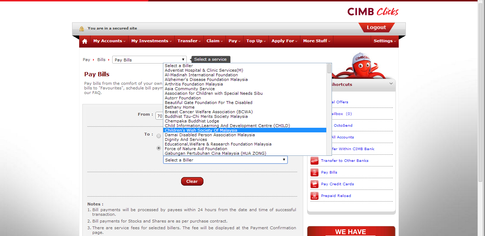Select Child Information, Learning And Development Centre
This screenshot has height=236, width=485.
tap(245, 126)
